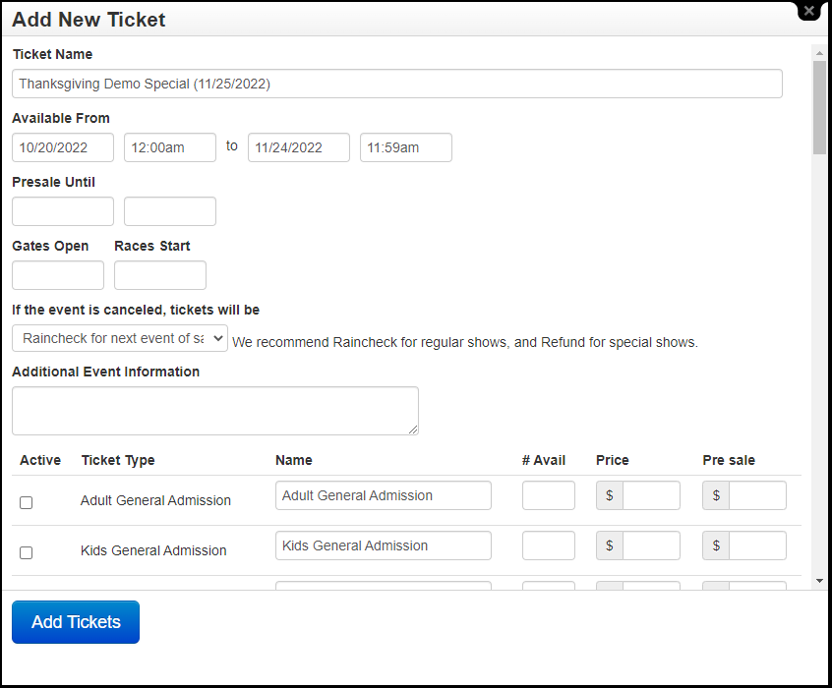Image resolution: width=832 pixels, height=688 pixels.
Task: Enable Active checkbox for Kids General Admission
Action: [x=26, y=551]
